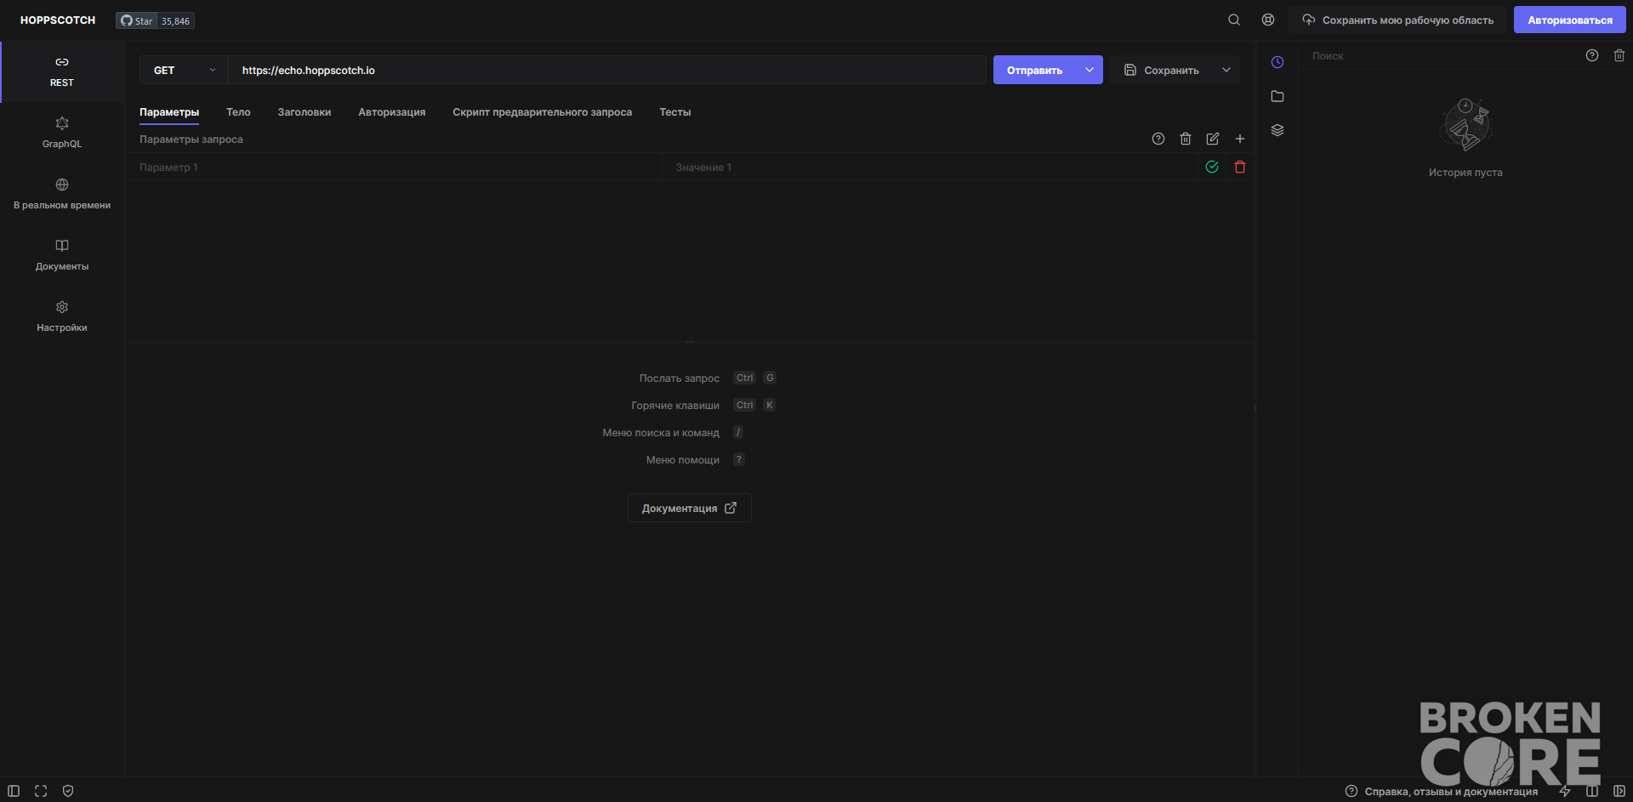Viewport: 1633px width, 802px height.
Task: Click the GitHub Star button
Action: (x=136, y=20)
